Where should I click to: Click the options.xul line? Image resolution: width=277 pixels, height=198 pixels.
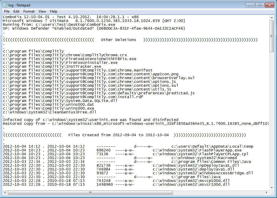[90, 86]
